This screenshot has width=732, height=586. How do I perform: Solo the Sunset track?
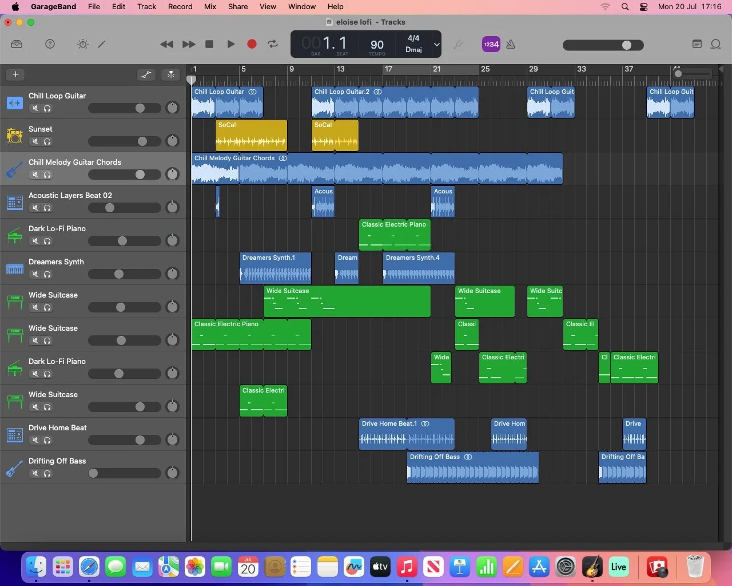[47, 141]
